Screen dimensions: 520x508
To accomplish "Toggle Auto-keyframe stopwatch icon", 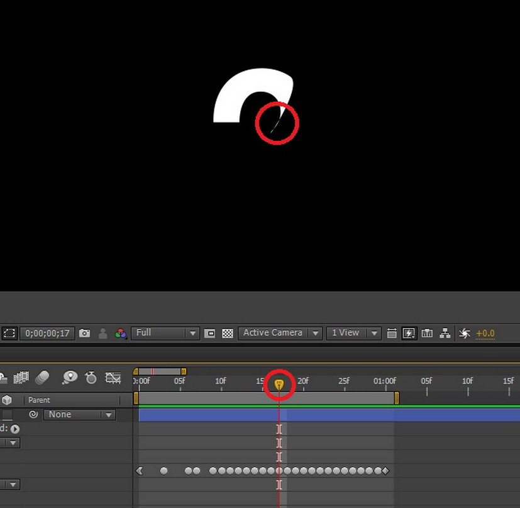I will (x=91, y=378).
